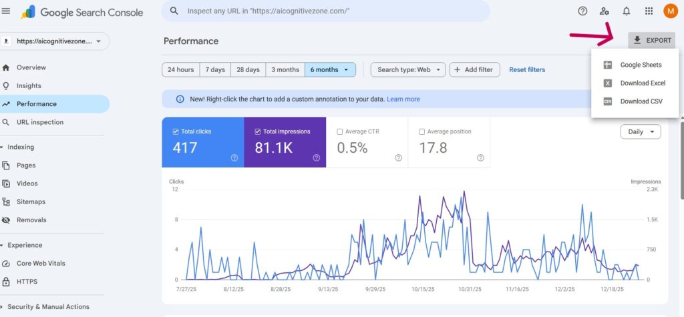This screenshot has height=317, width=684.
Task: Open users and permissions icon
Action: 604,11
